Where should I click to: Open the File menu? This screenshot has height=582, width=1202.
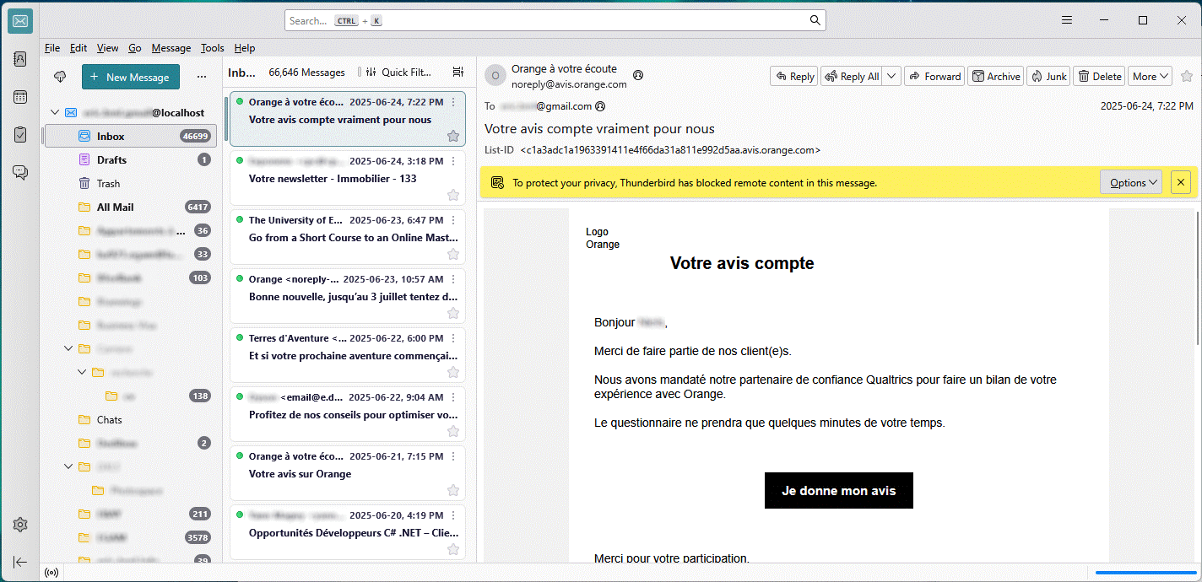click(52, 48)
